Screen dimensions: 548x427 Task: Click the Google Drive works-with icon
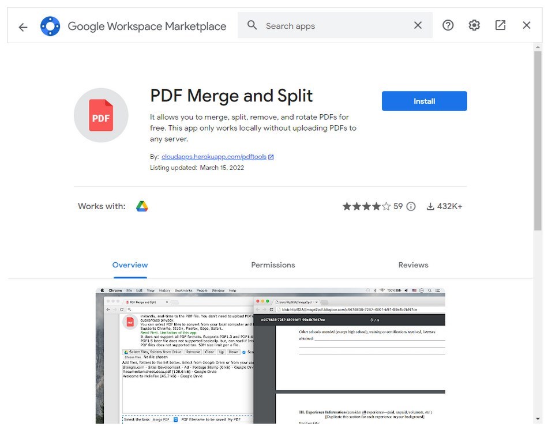coord(142,206)
